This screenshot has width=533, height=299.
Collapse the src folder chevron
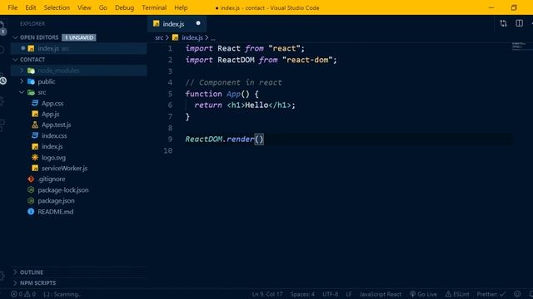(22, 92)
